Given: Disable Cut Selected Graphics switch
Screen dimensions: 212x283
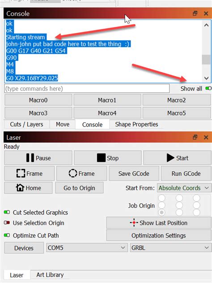Looking at the screenshot, I should (x=7, y=212).
